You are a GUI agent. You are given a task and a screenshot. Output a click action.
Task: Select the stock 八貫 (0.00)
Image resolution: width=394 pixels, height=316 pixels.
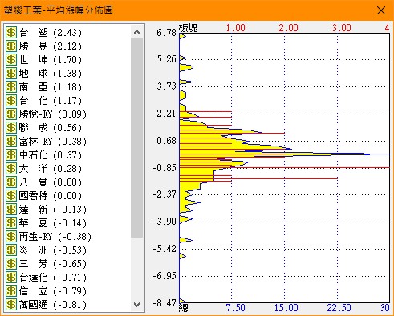pyautogui.click(x=51, y=182)
